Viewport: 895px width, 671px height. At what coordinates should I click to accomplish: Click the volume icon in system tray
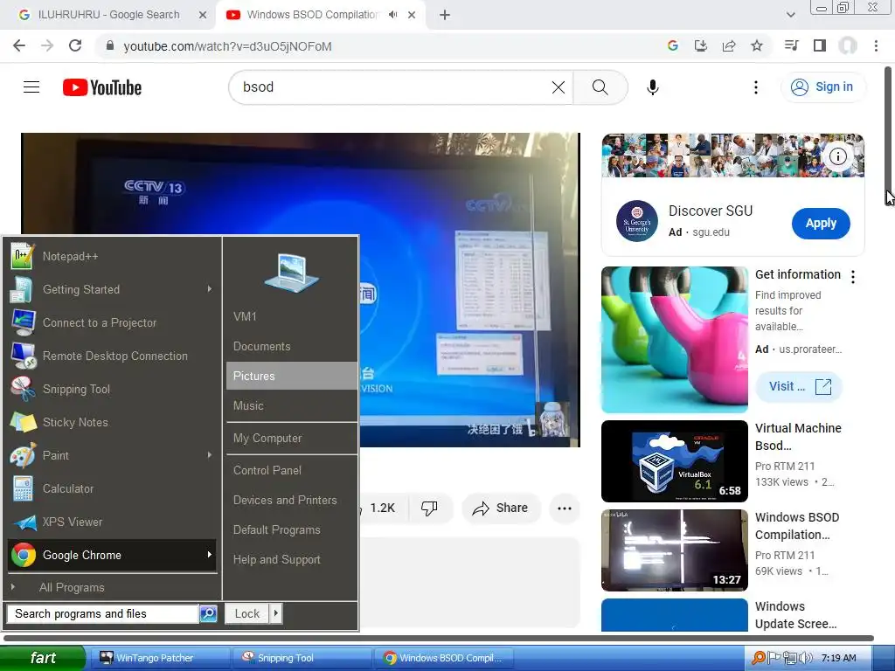pos(806,658)
